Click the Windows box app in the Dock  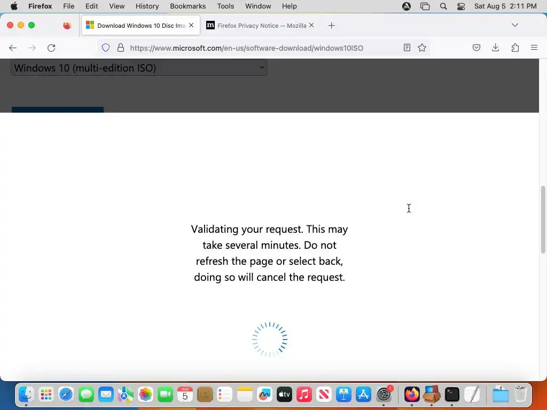432,395
